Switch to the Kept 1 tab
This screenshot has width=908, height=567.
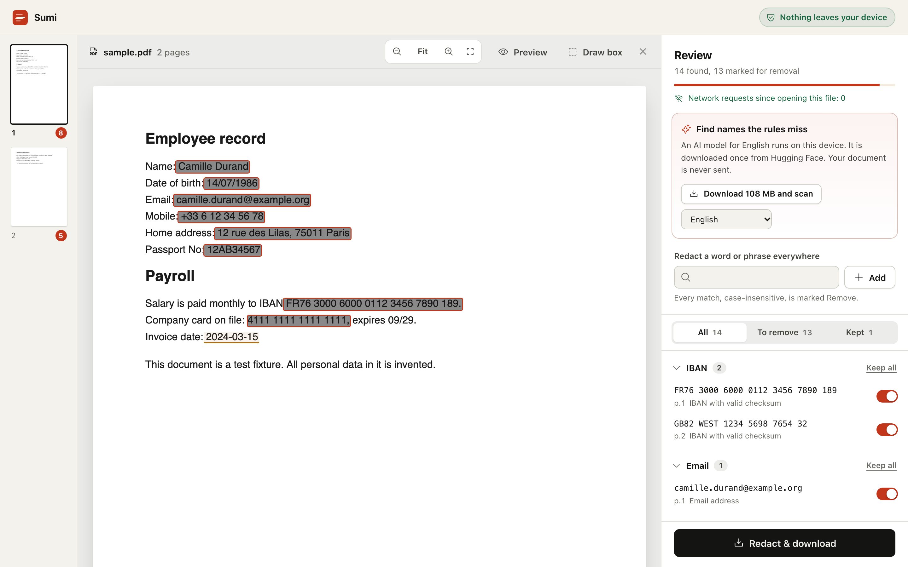pyautogui.click(x=859, y=333)
